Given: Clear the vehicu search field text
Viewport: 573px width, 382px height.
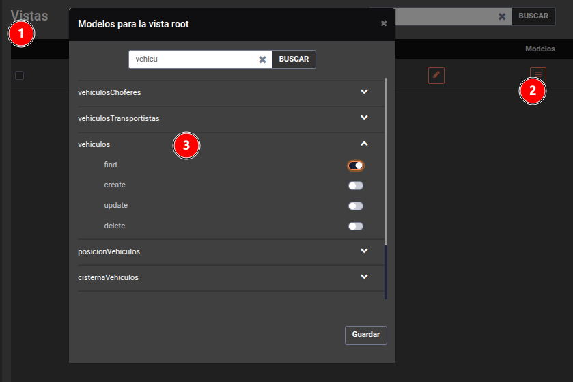Looking at the screenshot, I should pyautogui.click(x=262, y=59).
